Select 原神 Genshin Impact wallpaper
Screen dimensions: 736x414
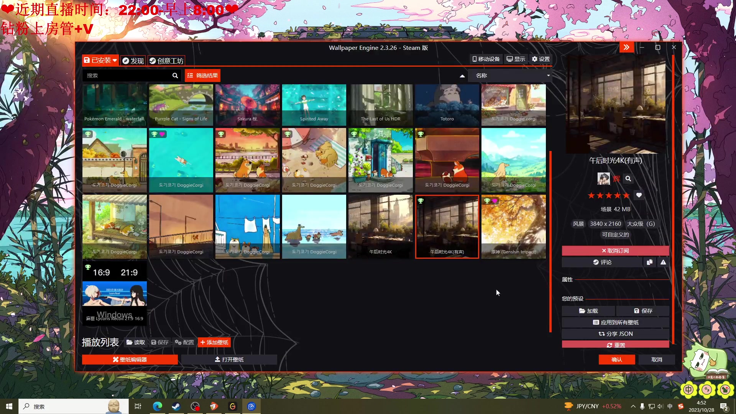coord(514,227)
